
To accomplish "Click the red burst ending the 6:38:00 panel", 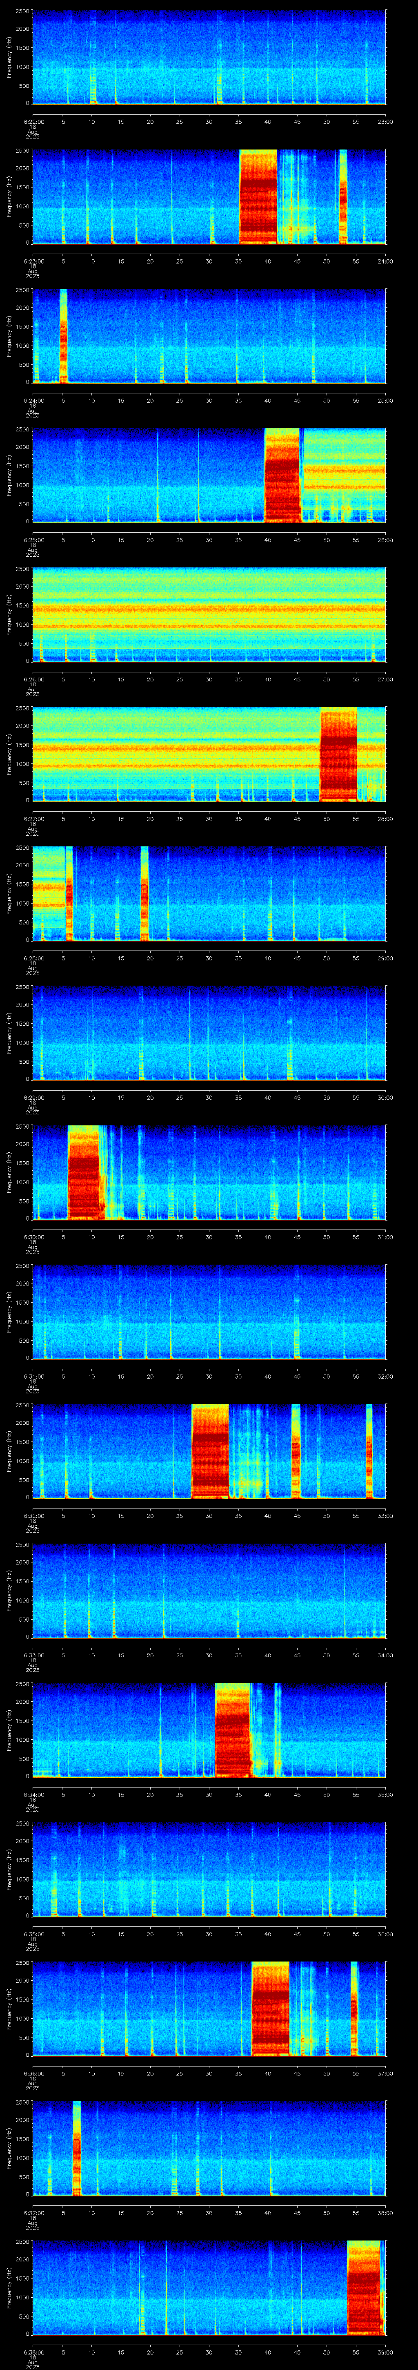I will point(365,2287).
